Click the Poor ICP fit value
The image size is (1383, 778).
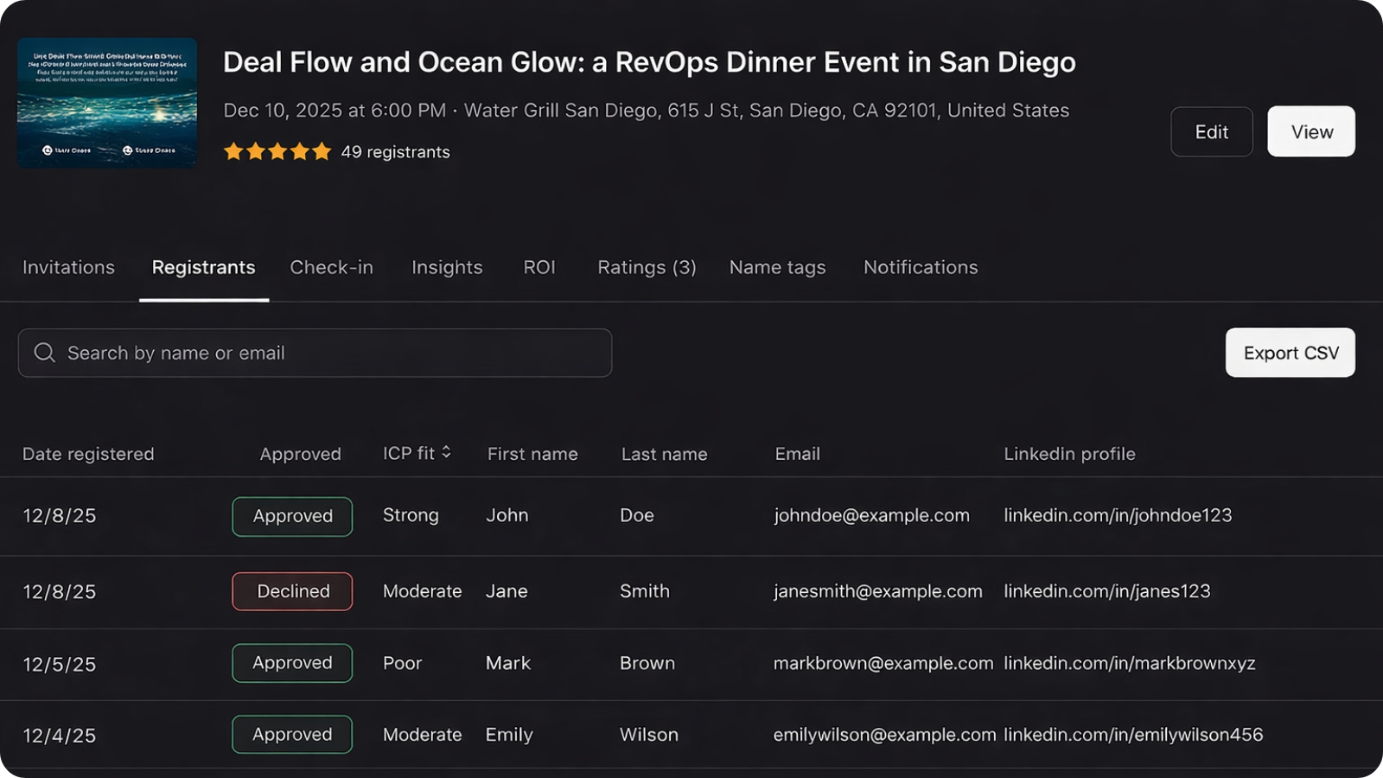click(402, 663)
